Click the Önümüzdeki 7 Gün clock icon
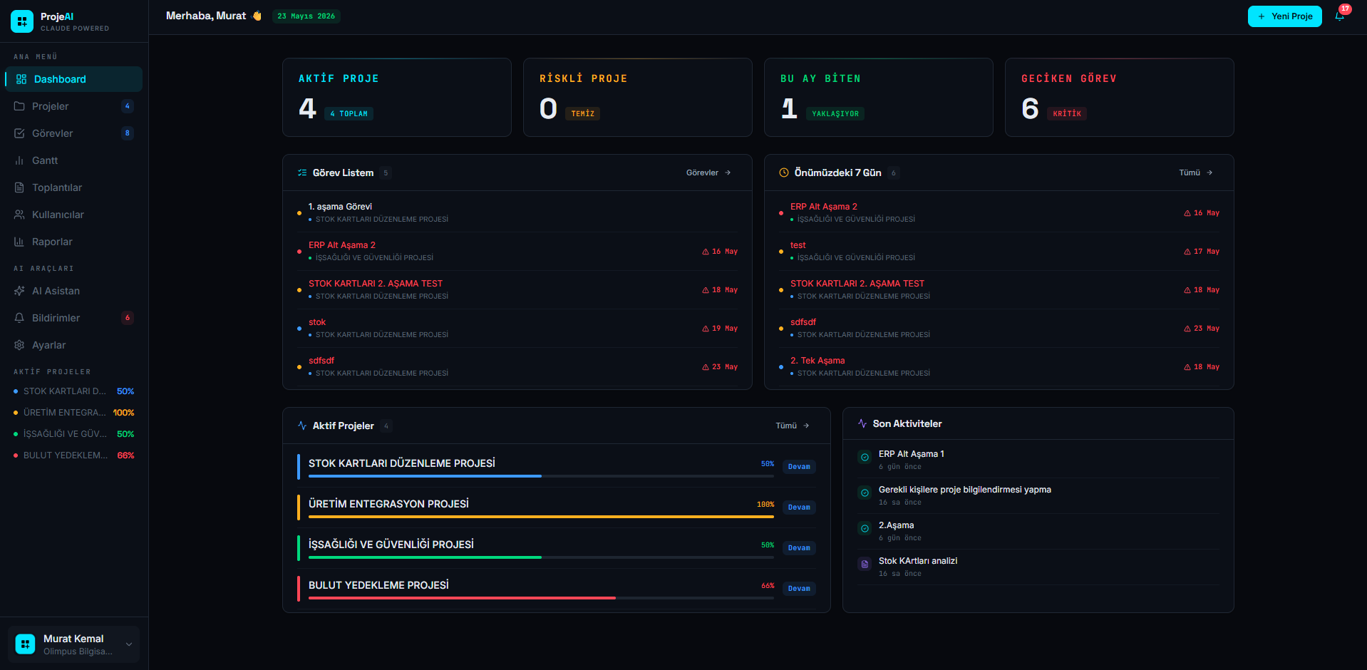Screen dimensions: 1367x670 (x=784, y=172)
